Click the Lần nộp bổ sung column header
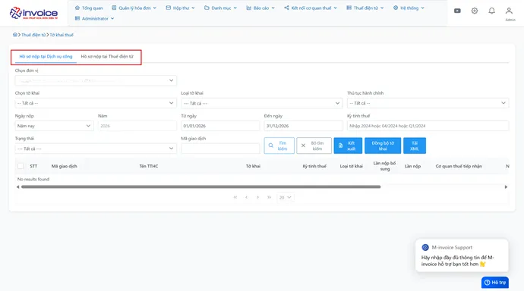Screen dimensions: 524x291 pos(384,166)
